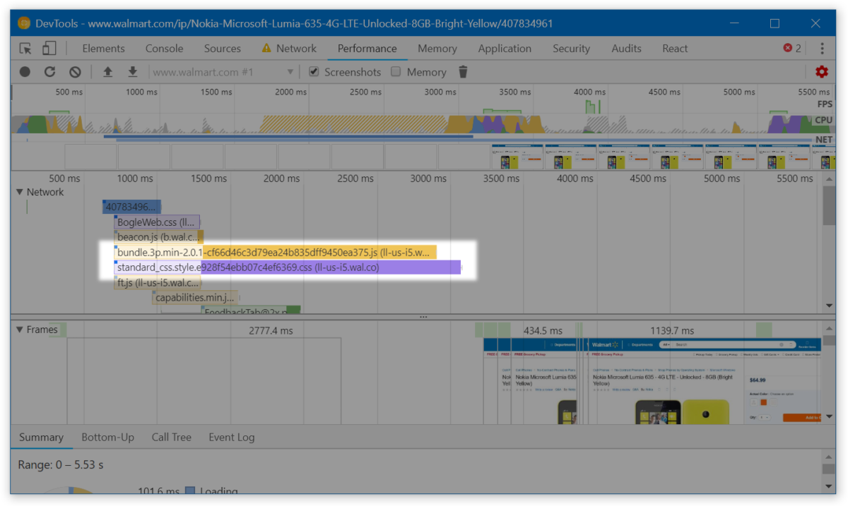Screen dimensions: 848x506
Task: Open a filmstrip screenshot thumbnail
Action: [x=517, y=156]
